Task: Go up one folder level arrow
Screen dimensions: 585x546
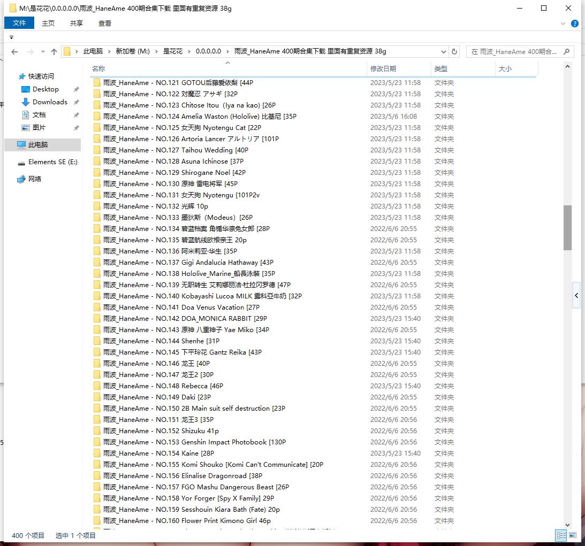Action: [x=54, y=52]
